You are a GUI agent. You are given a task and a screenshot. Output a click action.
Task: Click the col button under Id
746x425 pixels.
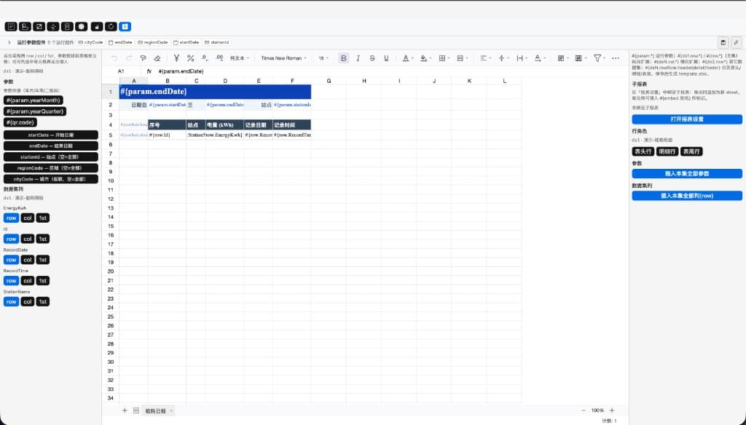(28, 239)
